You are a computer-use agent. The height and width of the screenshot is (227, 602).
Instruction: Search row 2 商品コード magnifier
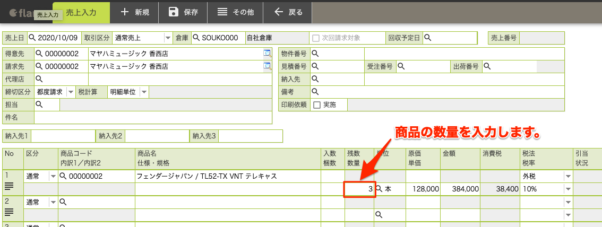coord(64,202)
